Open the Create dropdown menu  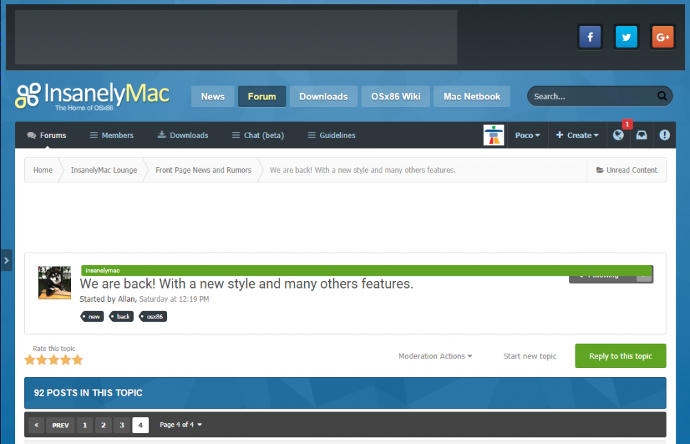pyautogui.click(x=578, y=135)
